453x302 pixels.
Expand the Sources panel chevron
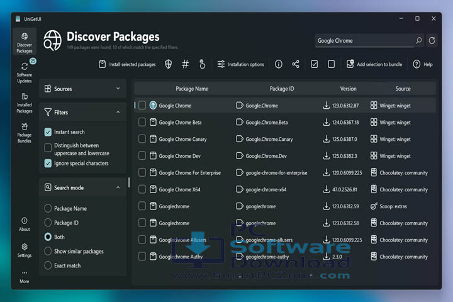(x=118, y=89)
